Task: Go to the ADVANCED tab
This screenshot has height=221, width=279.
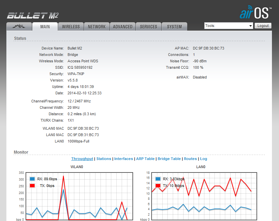Action: 123,27
